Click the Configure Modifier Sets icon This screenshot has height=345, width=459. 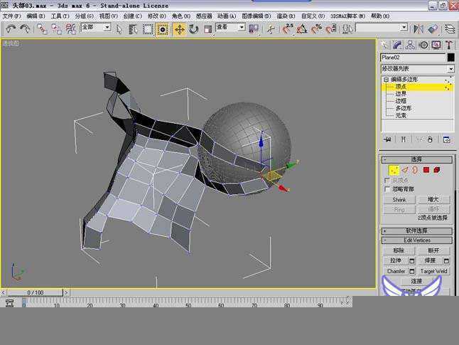(x=446, y=139)
